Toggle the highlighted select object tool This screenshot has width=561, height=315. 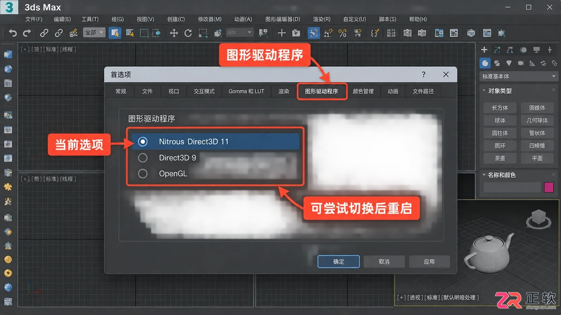pos(115,33)
